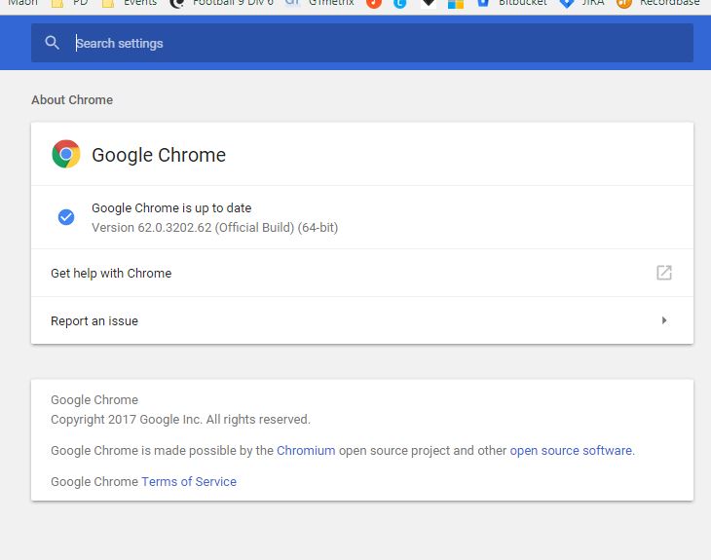This screenshot has width=711, height=560.
Task: Click 'Google Chrome is up to date' text
Action: pos(171,208)
